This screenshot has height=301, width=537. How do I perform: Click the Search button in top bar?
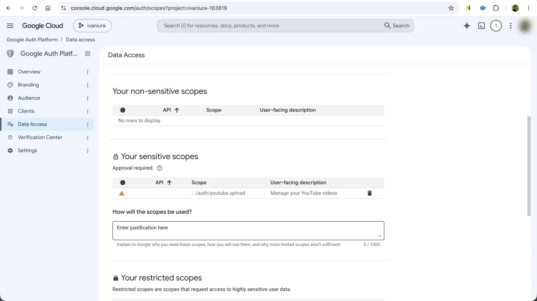397,26
